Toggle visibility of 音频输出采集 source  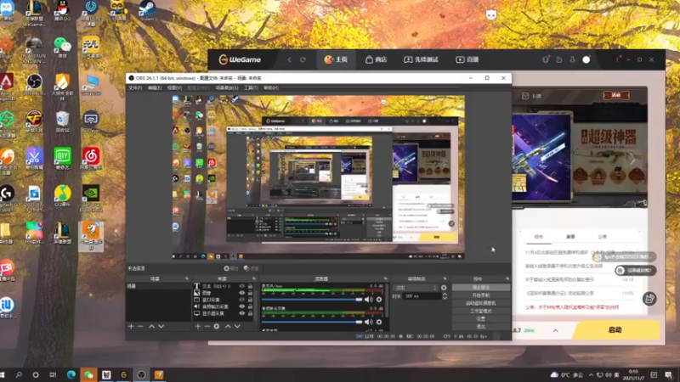(x=242, y=306)
